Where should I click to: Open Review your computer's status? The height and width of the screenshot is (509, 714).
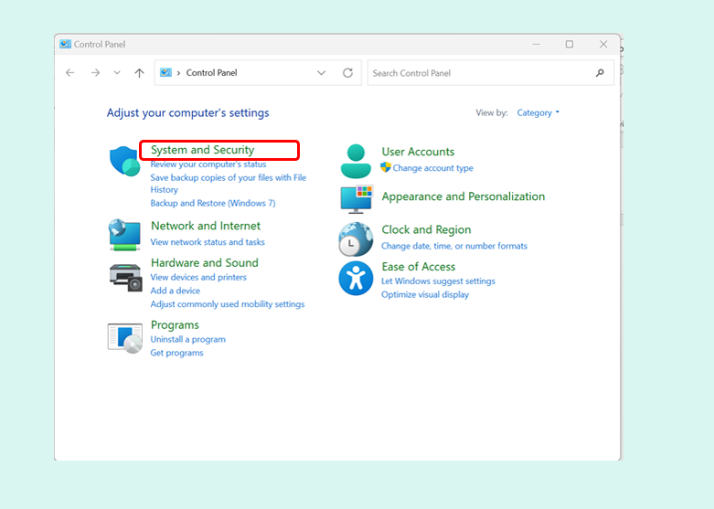click(208, 164)
